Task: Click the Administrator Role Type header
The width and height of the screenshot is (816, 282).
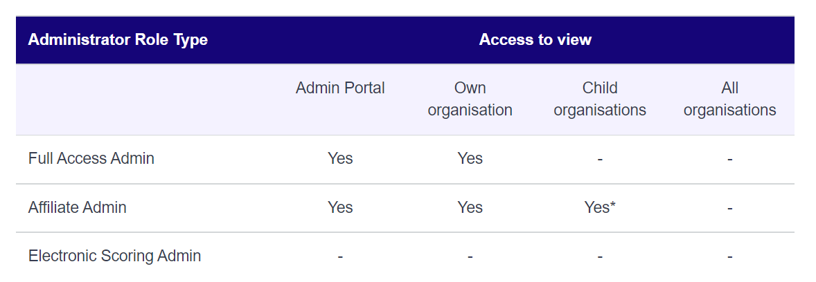Action: 118,40
